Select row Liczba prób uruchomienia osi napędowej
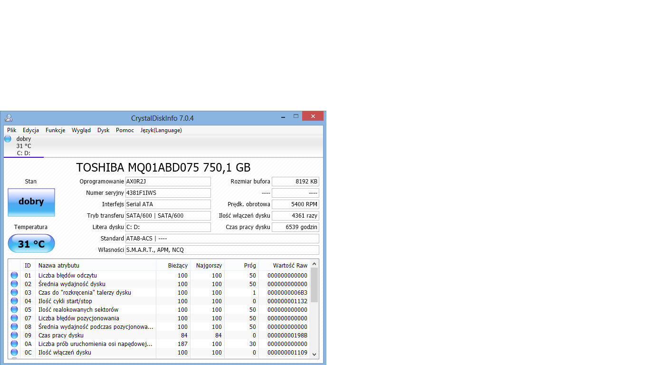Viewport: 649px width, 365px height. (159, 344)
